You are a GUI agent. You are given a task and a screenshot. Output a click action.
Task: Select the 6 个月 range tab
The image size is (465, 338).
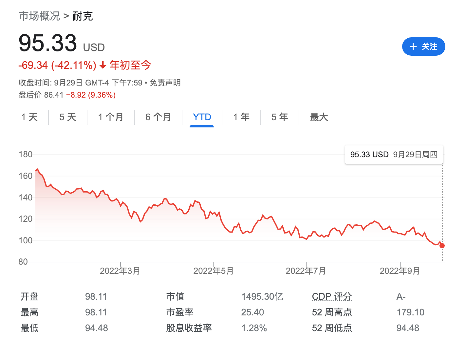158,117
